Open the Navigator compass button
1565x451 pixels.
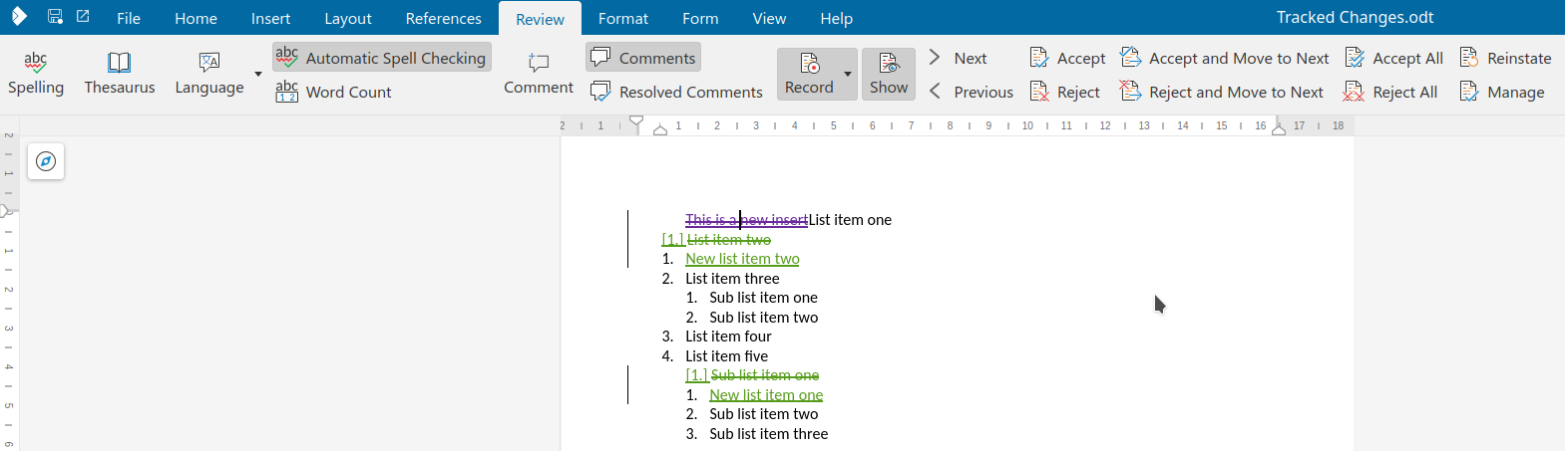pos(46,161)
